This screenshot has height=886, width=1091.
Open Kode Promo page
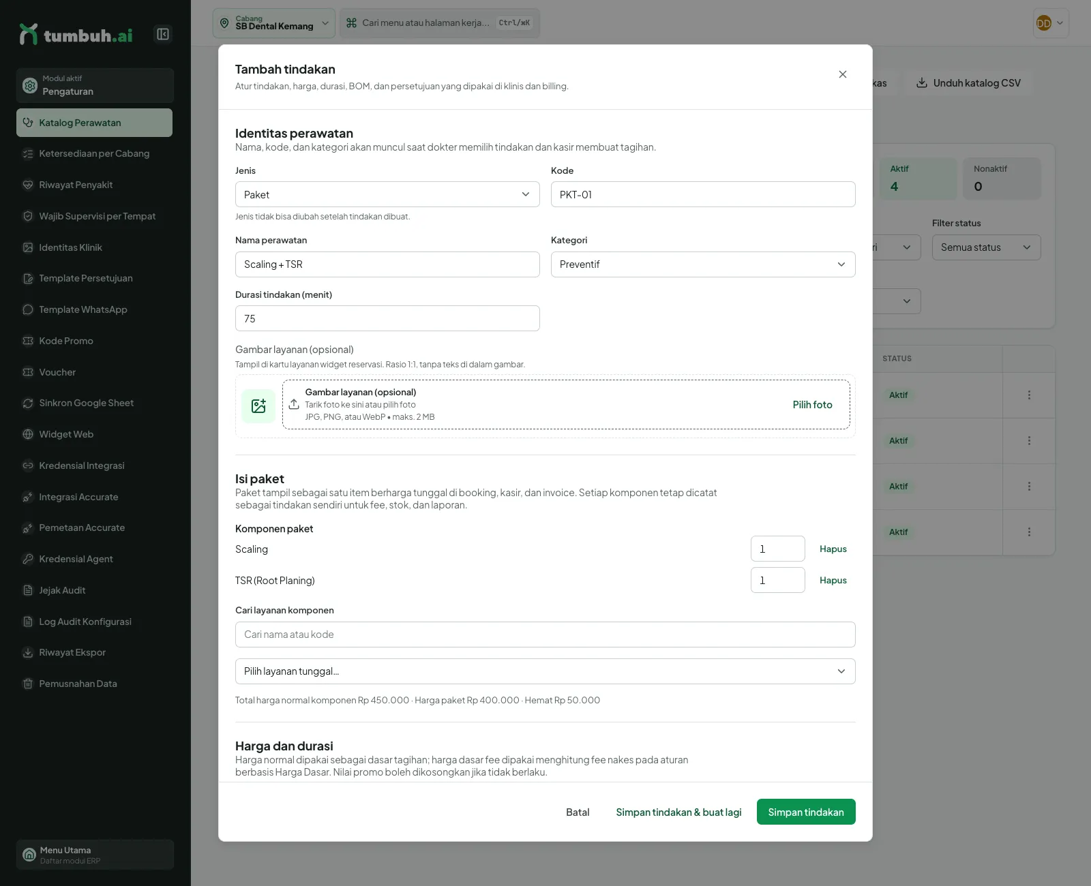pyautogui.click(x=94, y=341)
